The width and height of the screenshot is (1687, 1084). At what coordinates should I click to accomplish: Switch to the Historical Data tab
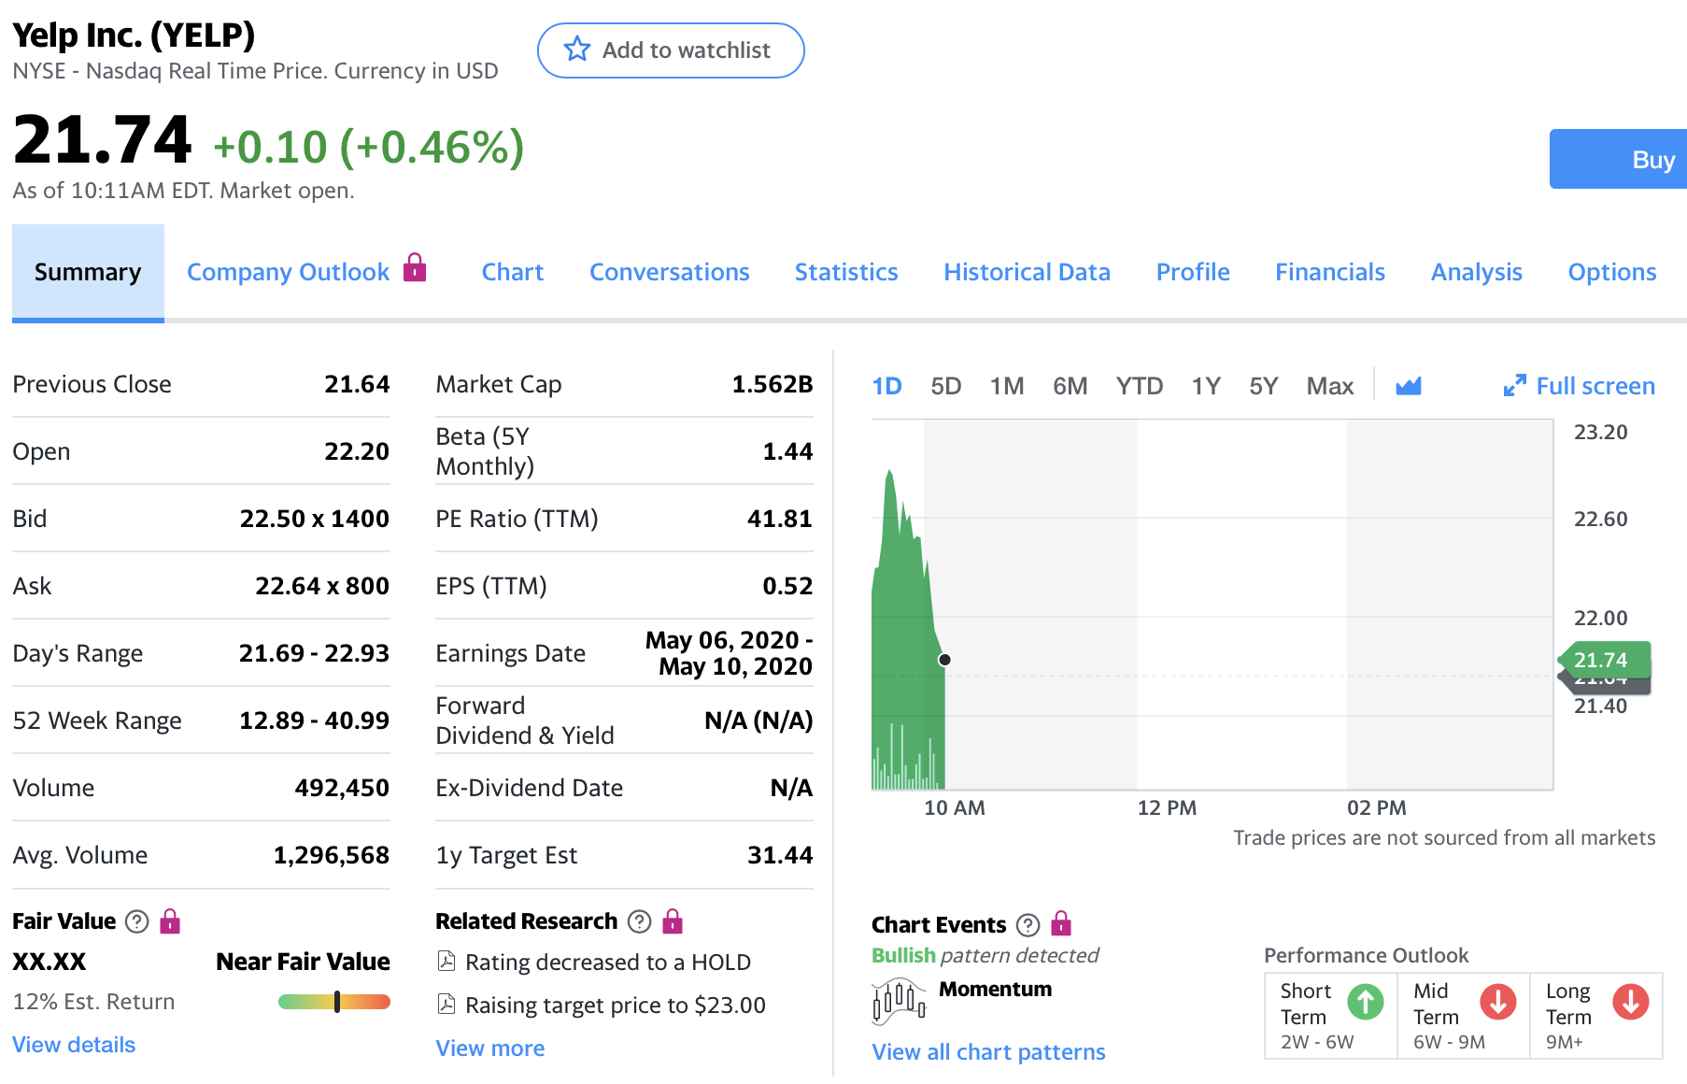coord(1027,272)
